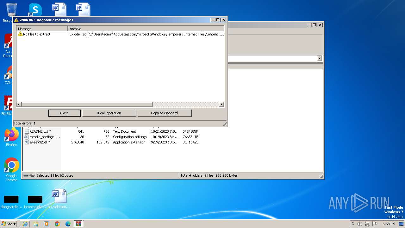Image resolution: width=405 pixels, height=228 pixels.
Task: Open the Start menu
Action: click(9, 224)
